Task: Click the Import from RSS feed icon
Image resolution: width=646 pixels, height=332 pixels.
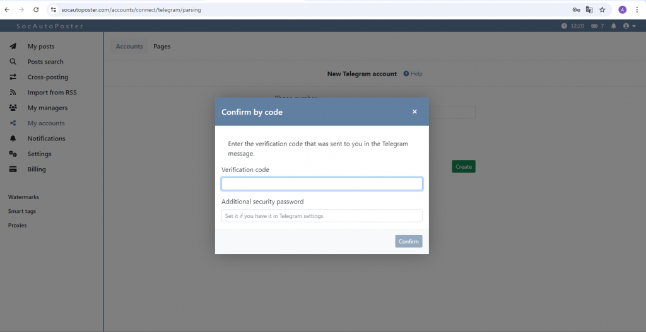Action: [x=13, y=93]
